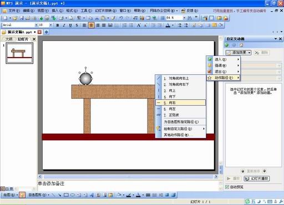This screenshot has width=284, height=205.
Task: Select the Ellipse drawing tool
Action: coord(73,195)
